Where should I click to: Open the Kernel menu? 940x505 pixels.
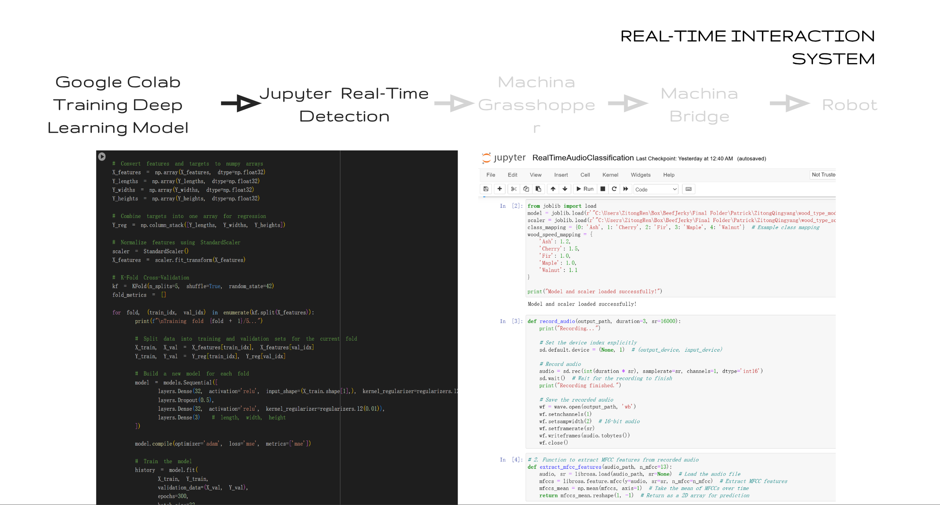[x=610, y=175]
